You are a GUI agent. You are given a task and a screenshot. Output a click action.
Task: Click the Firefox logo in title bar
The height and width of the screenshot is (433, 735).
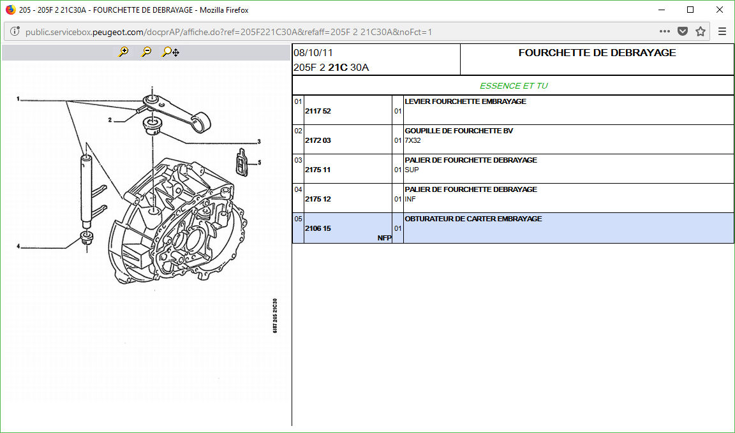point(10,10)
